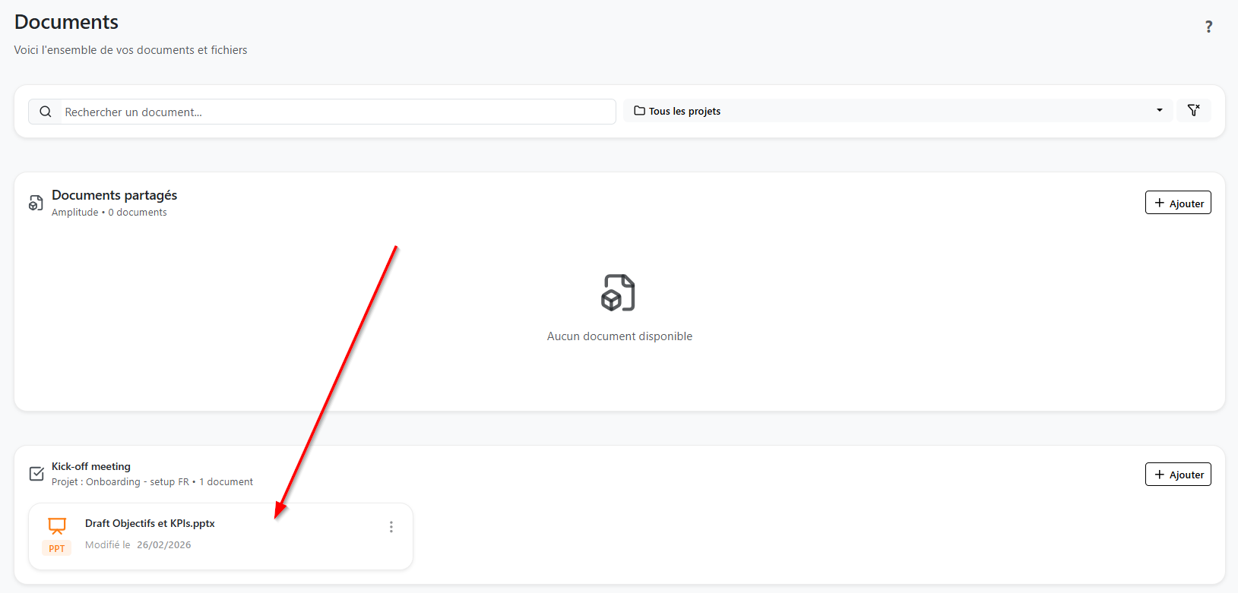Click the empty-state document icon
The height and width of the screenshot is (593, 1238).
tap(619, 293)
